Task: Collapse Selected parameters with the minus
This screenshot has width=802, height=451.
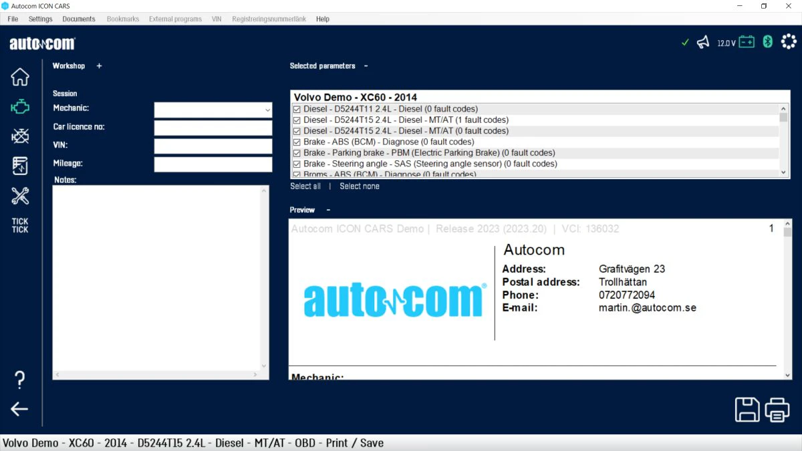Action: pos(366,65)
